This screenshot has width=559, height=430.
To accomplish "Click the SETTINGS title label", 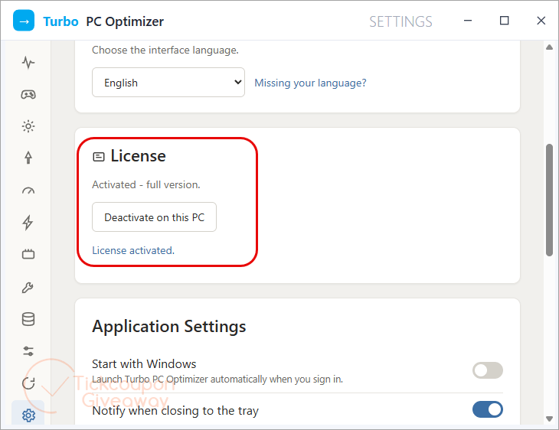I will pyautogui.click(x=400, y=21).
